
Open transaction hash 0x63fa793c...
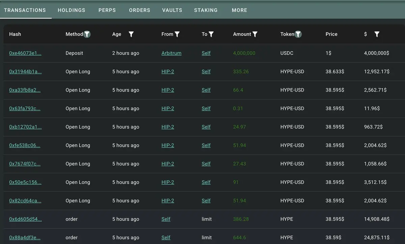pos(25,108)
